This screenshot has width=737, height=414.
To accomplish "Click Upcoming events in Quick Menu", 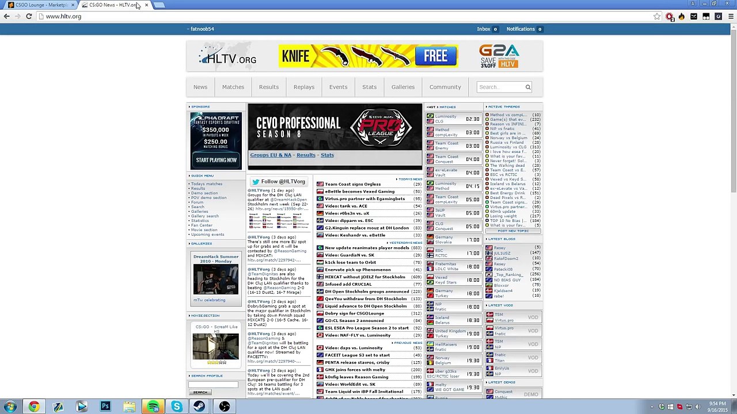I will click(207, 235).
